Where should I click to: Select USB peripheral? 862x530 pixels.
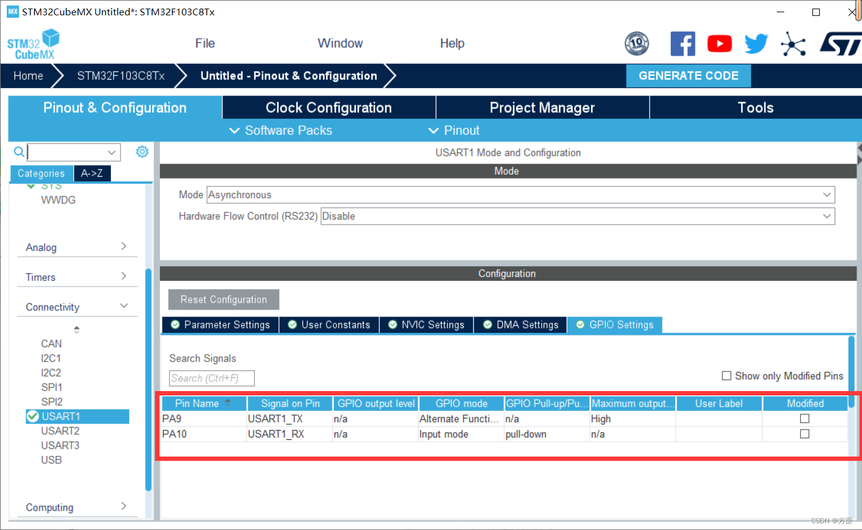point(51,460)
